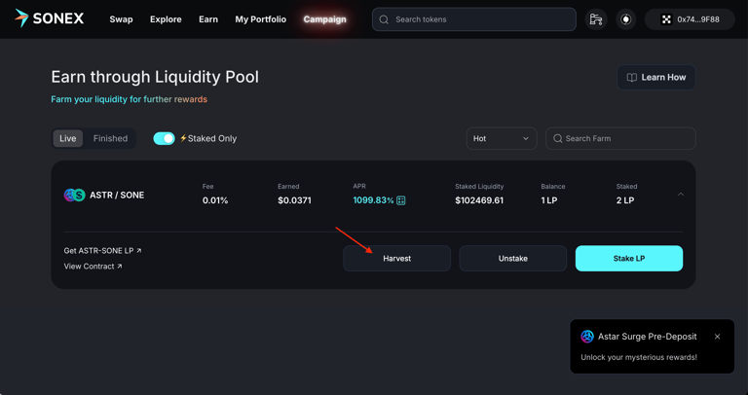Open the APR calculator icon

pyautogui.click(x=400, y=200)
